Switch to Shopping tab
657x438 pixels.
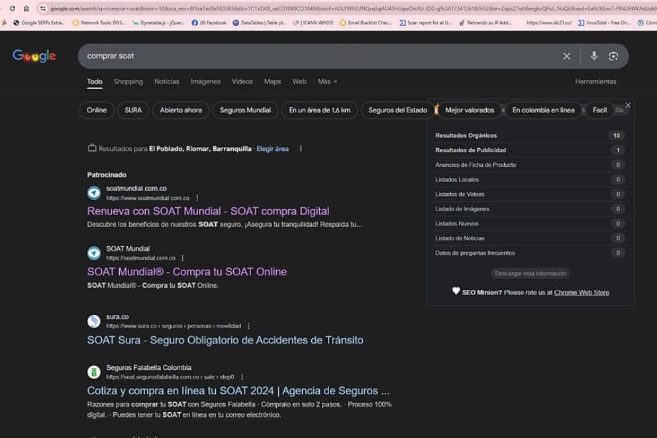click(128, 81)
